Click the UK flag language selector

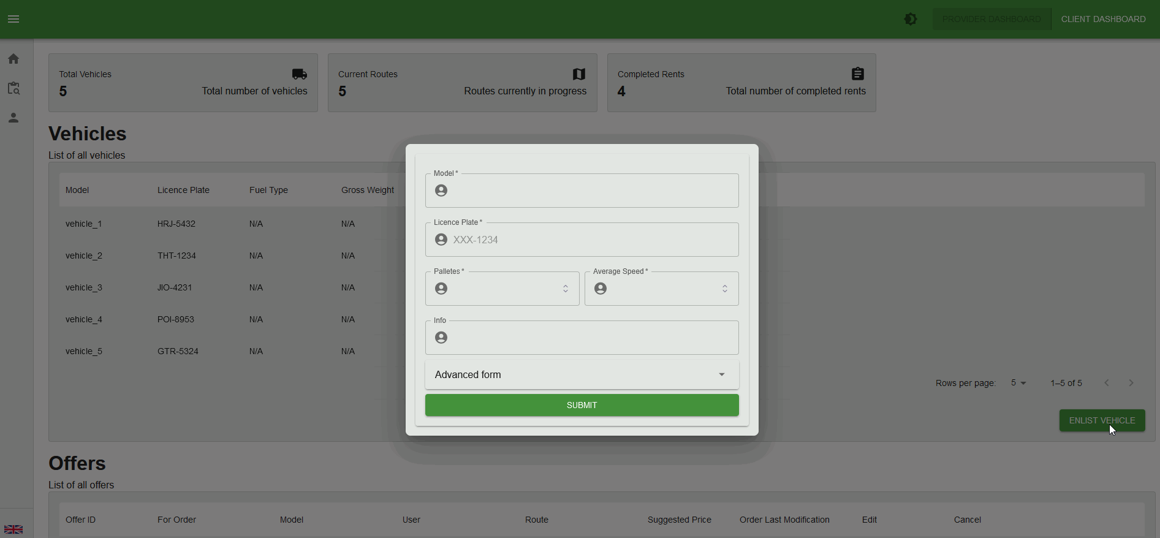[13, 529]
